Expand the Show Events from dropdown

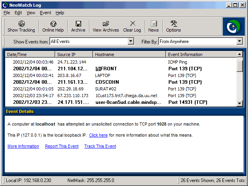tap(131, 41)
